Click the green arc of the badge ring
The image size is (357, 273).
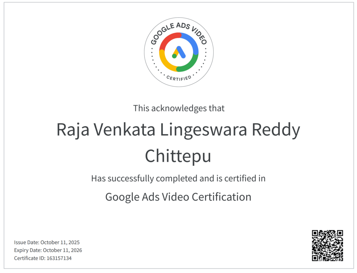[190, 64]
